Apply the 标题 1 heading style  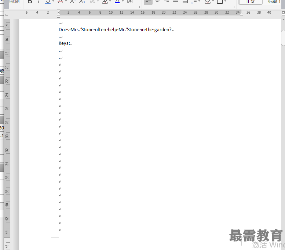pos(274,2)
